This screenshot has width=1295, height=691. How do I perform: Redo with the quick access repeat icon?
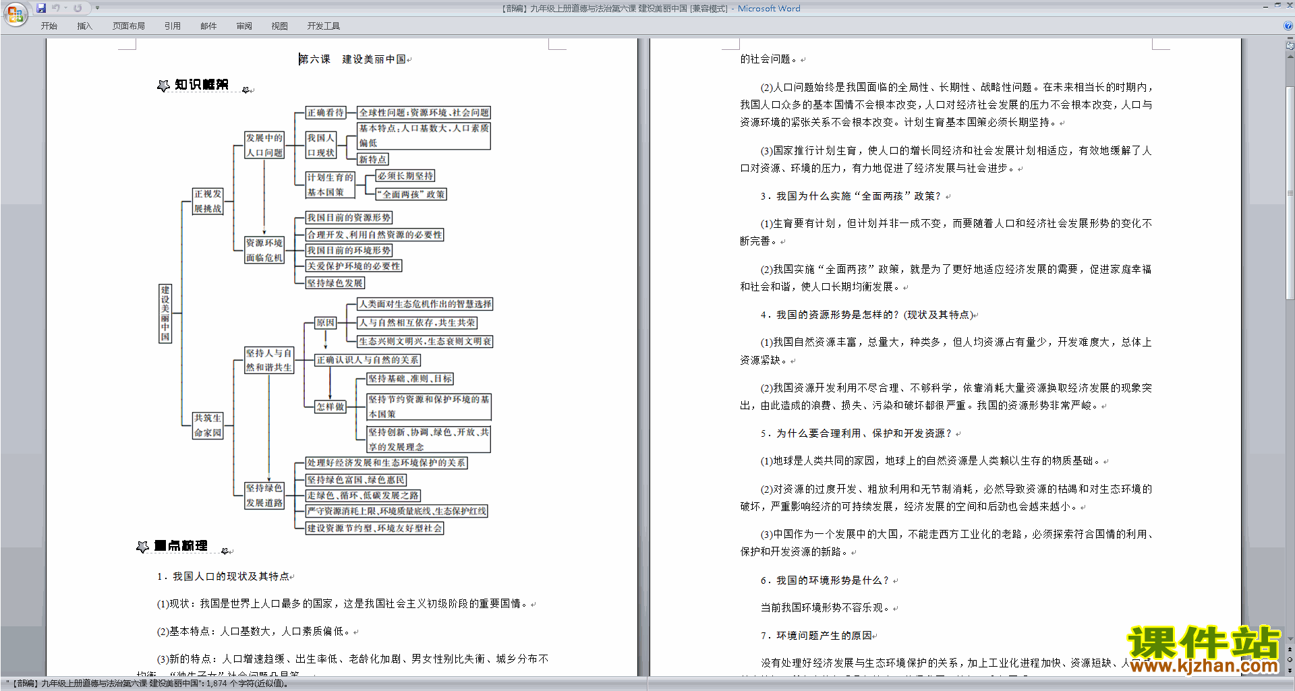point(78,8)
